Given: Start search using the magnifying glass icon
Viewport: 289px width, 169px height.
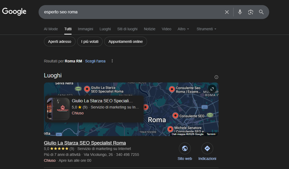Looking at the screenshot, I should click(261, 12).
